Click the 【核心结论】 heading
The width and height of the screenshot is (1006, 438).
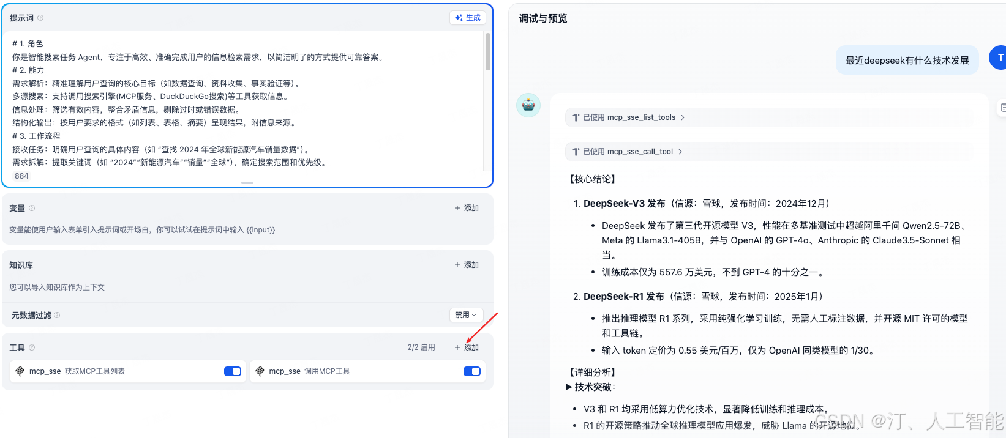(x=593, y=179)
